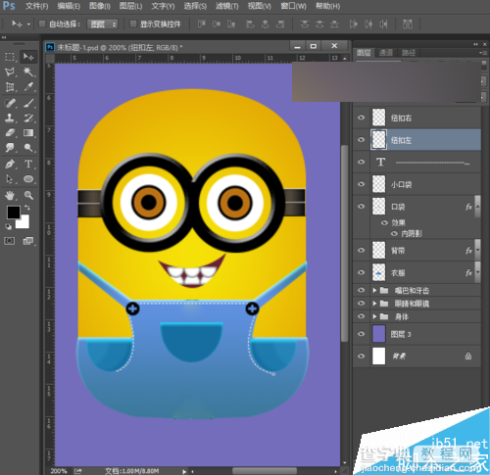Select the Brush tool

pyautogui.click(x=28, y=103)
